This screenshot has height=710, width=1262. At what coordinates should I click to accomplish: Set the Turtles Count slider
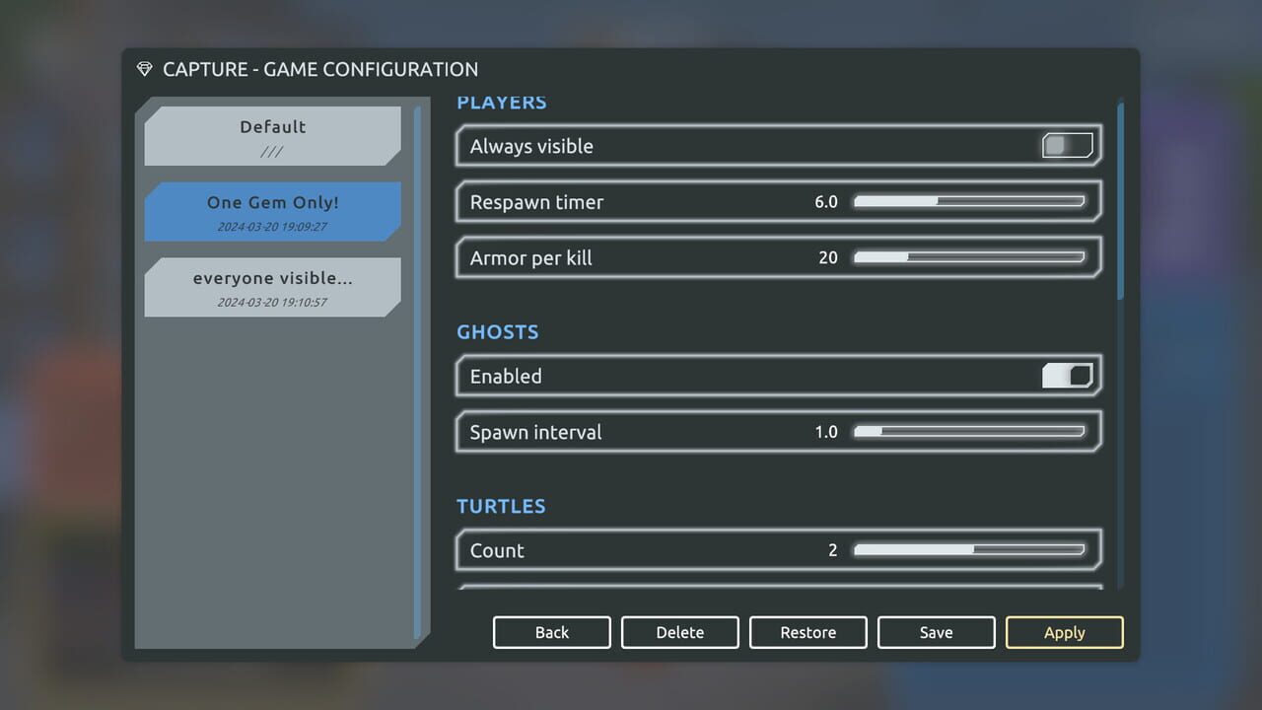pyautogui.click(x=969, y=549)
